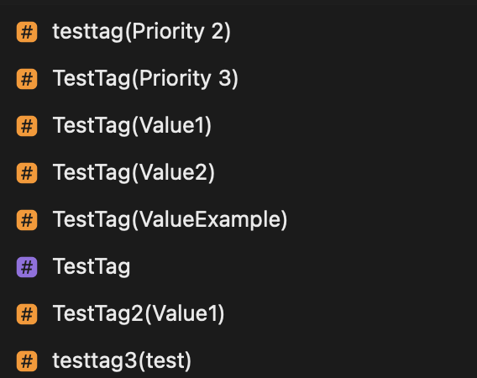Open the TestTag(Priority 3) tag entry
The height and width of the screenshot is (378, 477).
pos(145,79)
